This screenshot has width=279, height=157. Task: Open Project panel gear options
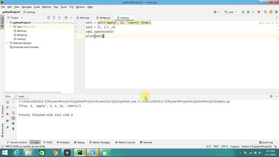click(x=66, y=17)
